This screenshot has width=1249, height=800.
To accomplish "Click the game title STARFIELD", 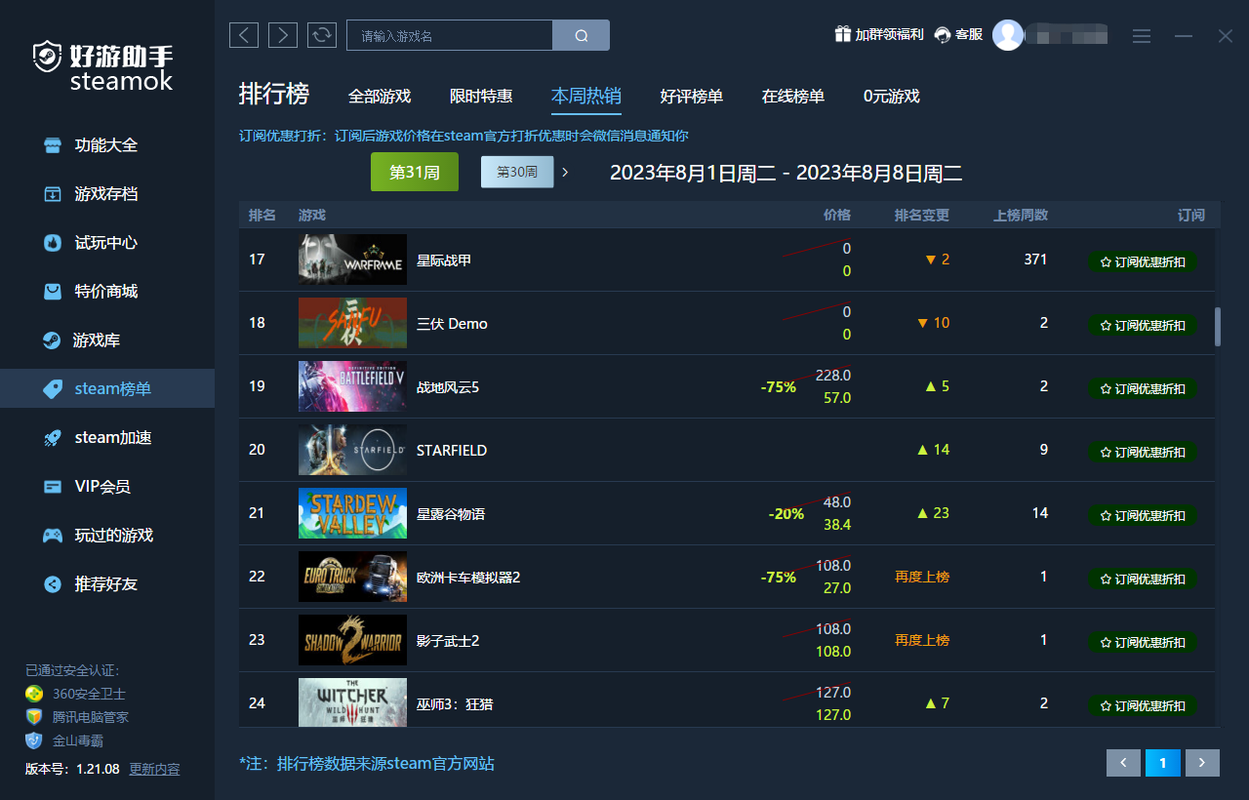I will pyautogui.click(x=452, y=450).
